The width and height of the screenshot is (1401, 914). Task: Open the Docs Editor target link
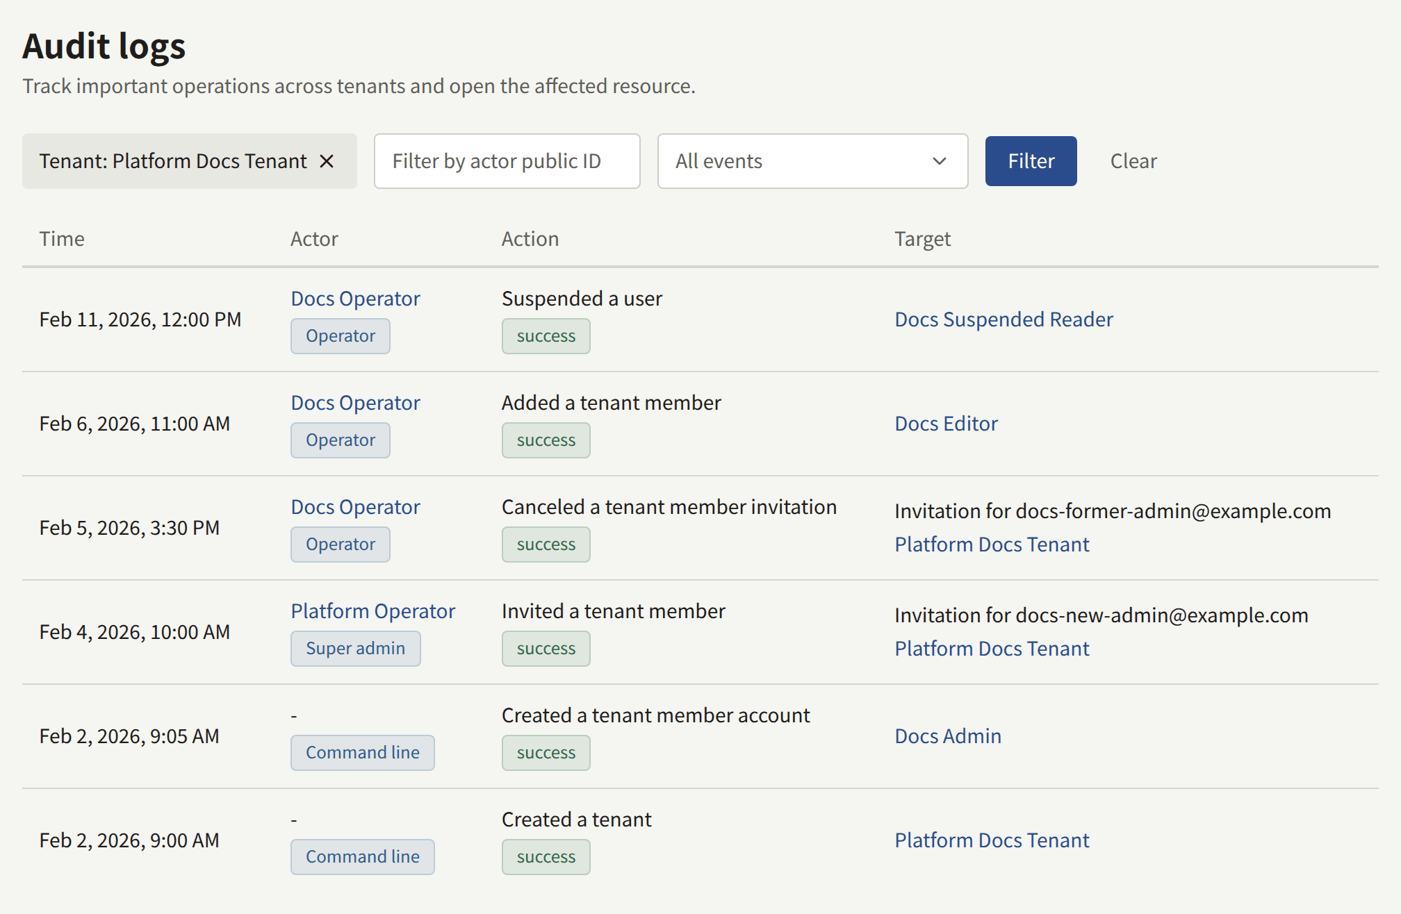coord(946,424)
